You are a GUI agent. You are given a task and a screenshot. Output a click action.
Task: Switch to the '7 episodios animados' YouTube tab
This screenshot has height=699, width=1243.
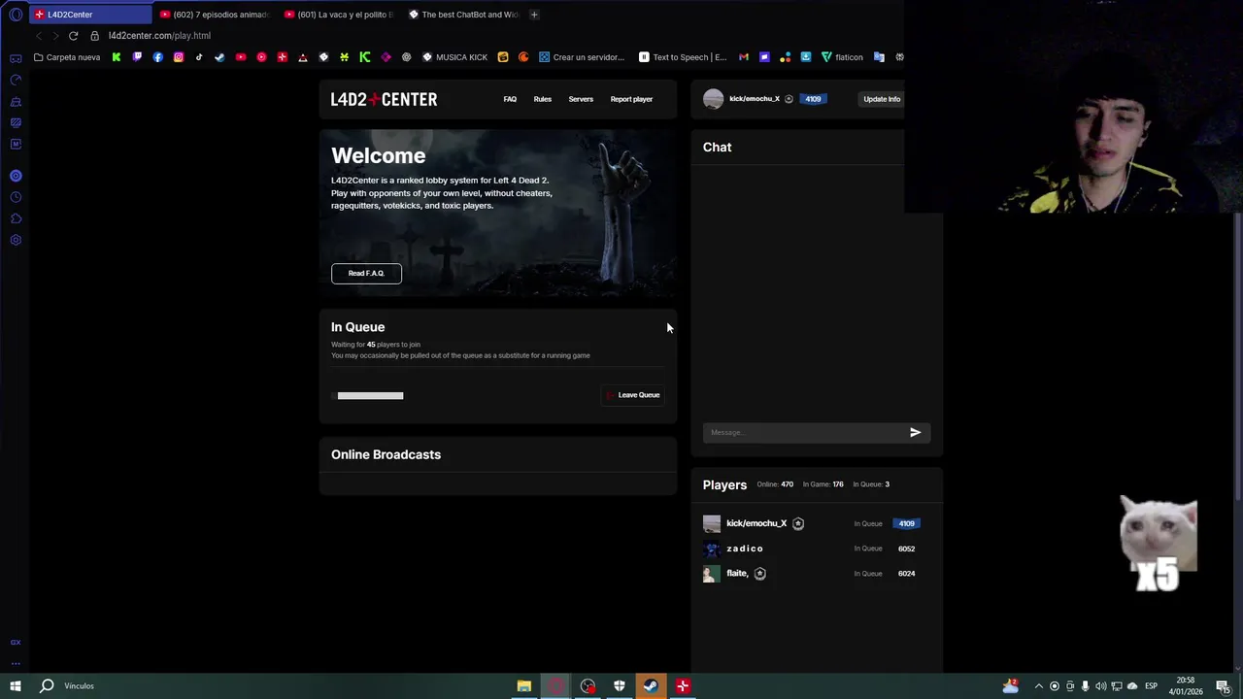(215, 15)
